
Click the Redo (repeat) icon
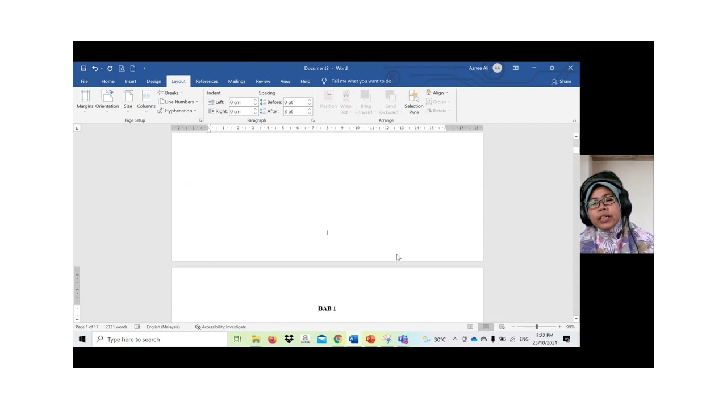(x=110, y=68)
